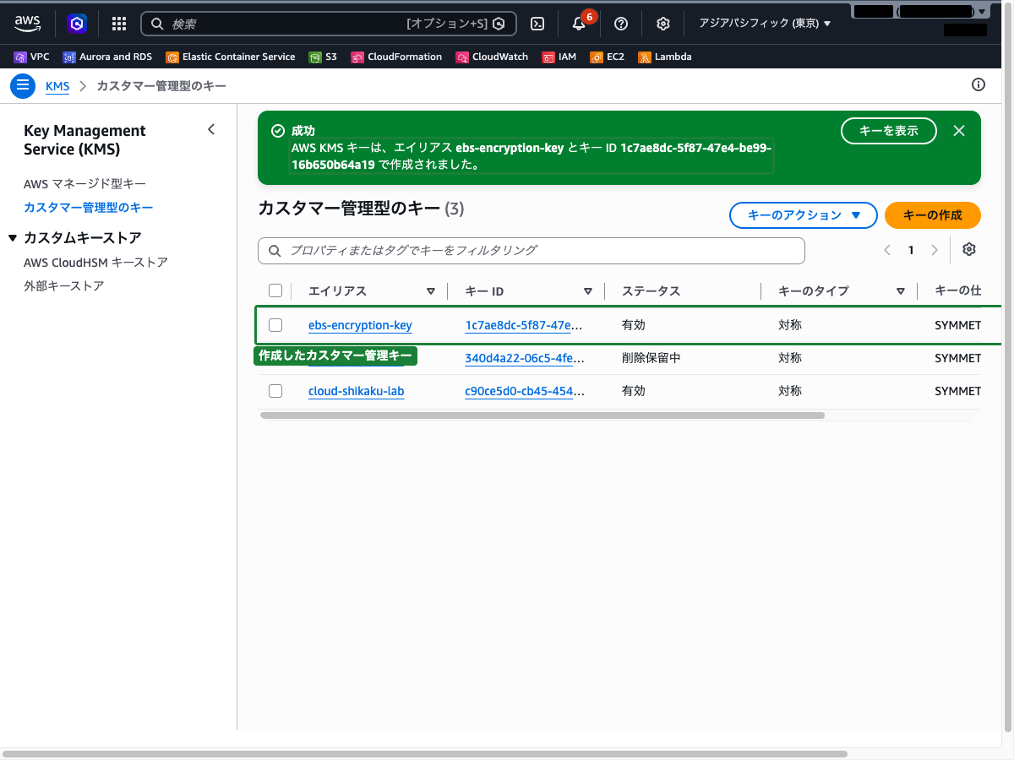Open Lambda bookmark shortcut
This screenshot has width=1014, height=760.
click(665, 57)
